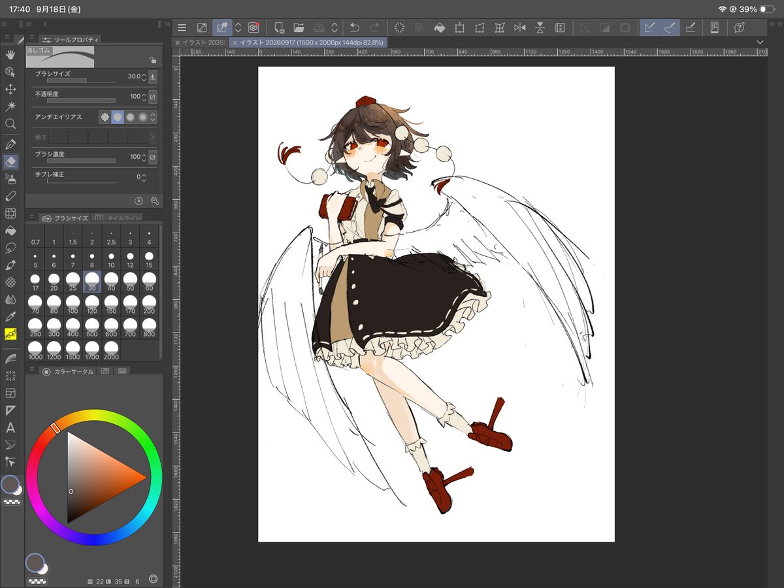Click main color swatch below color circle
Viewport: 784px width, 588px height.
34,562
